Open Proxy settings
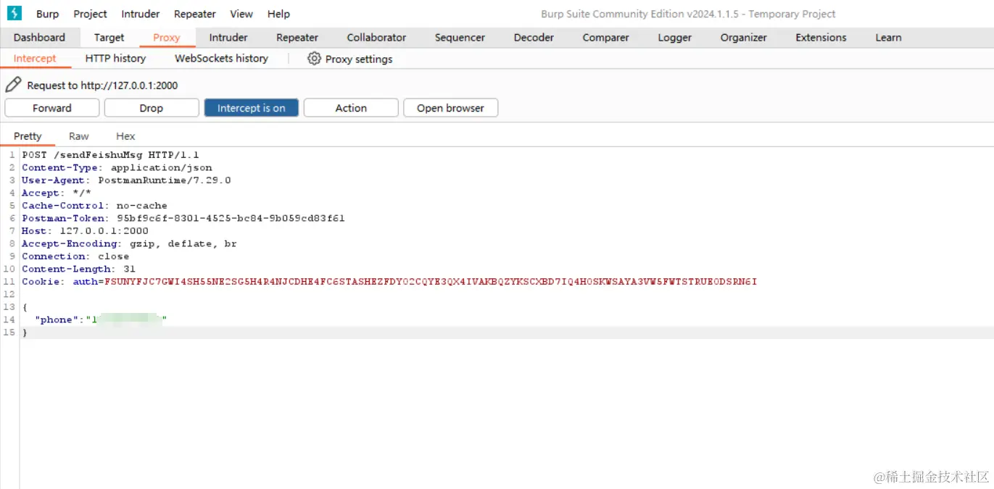 (x=350, y=59)
